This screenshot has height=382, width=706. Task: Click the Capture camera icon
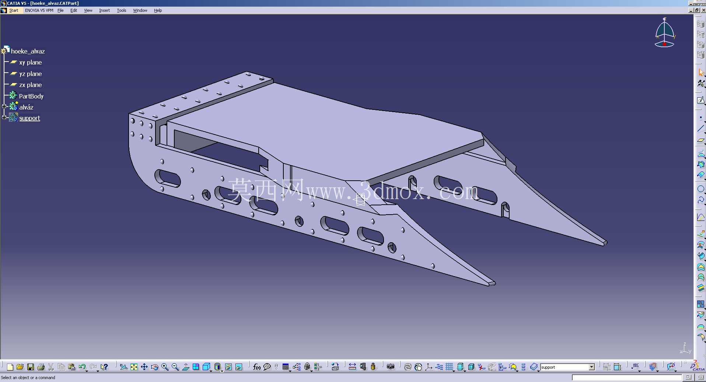391,367
